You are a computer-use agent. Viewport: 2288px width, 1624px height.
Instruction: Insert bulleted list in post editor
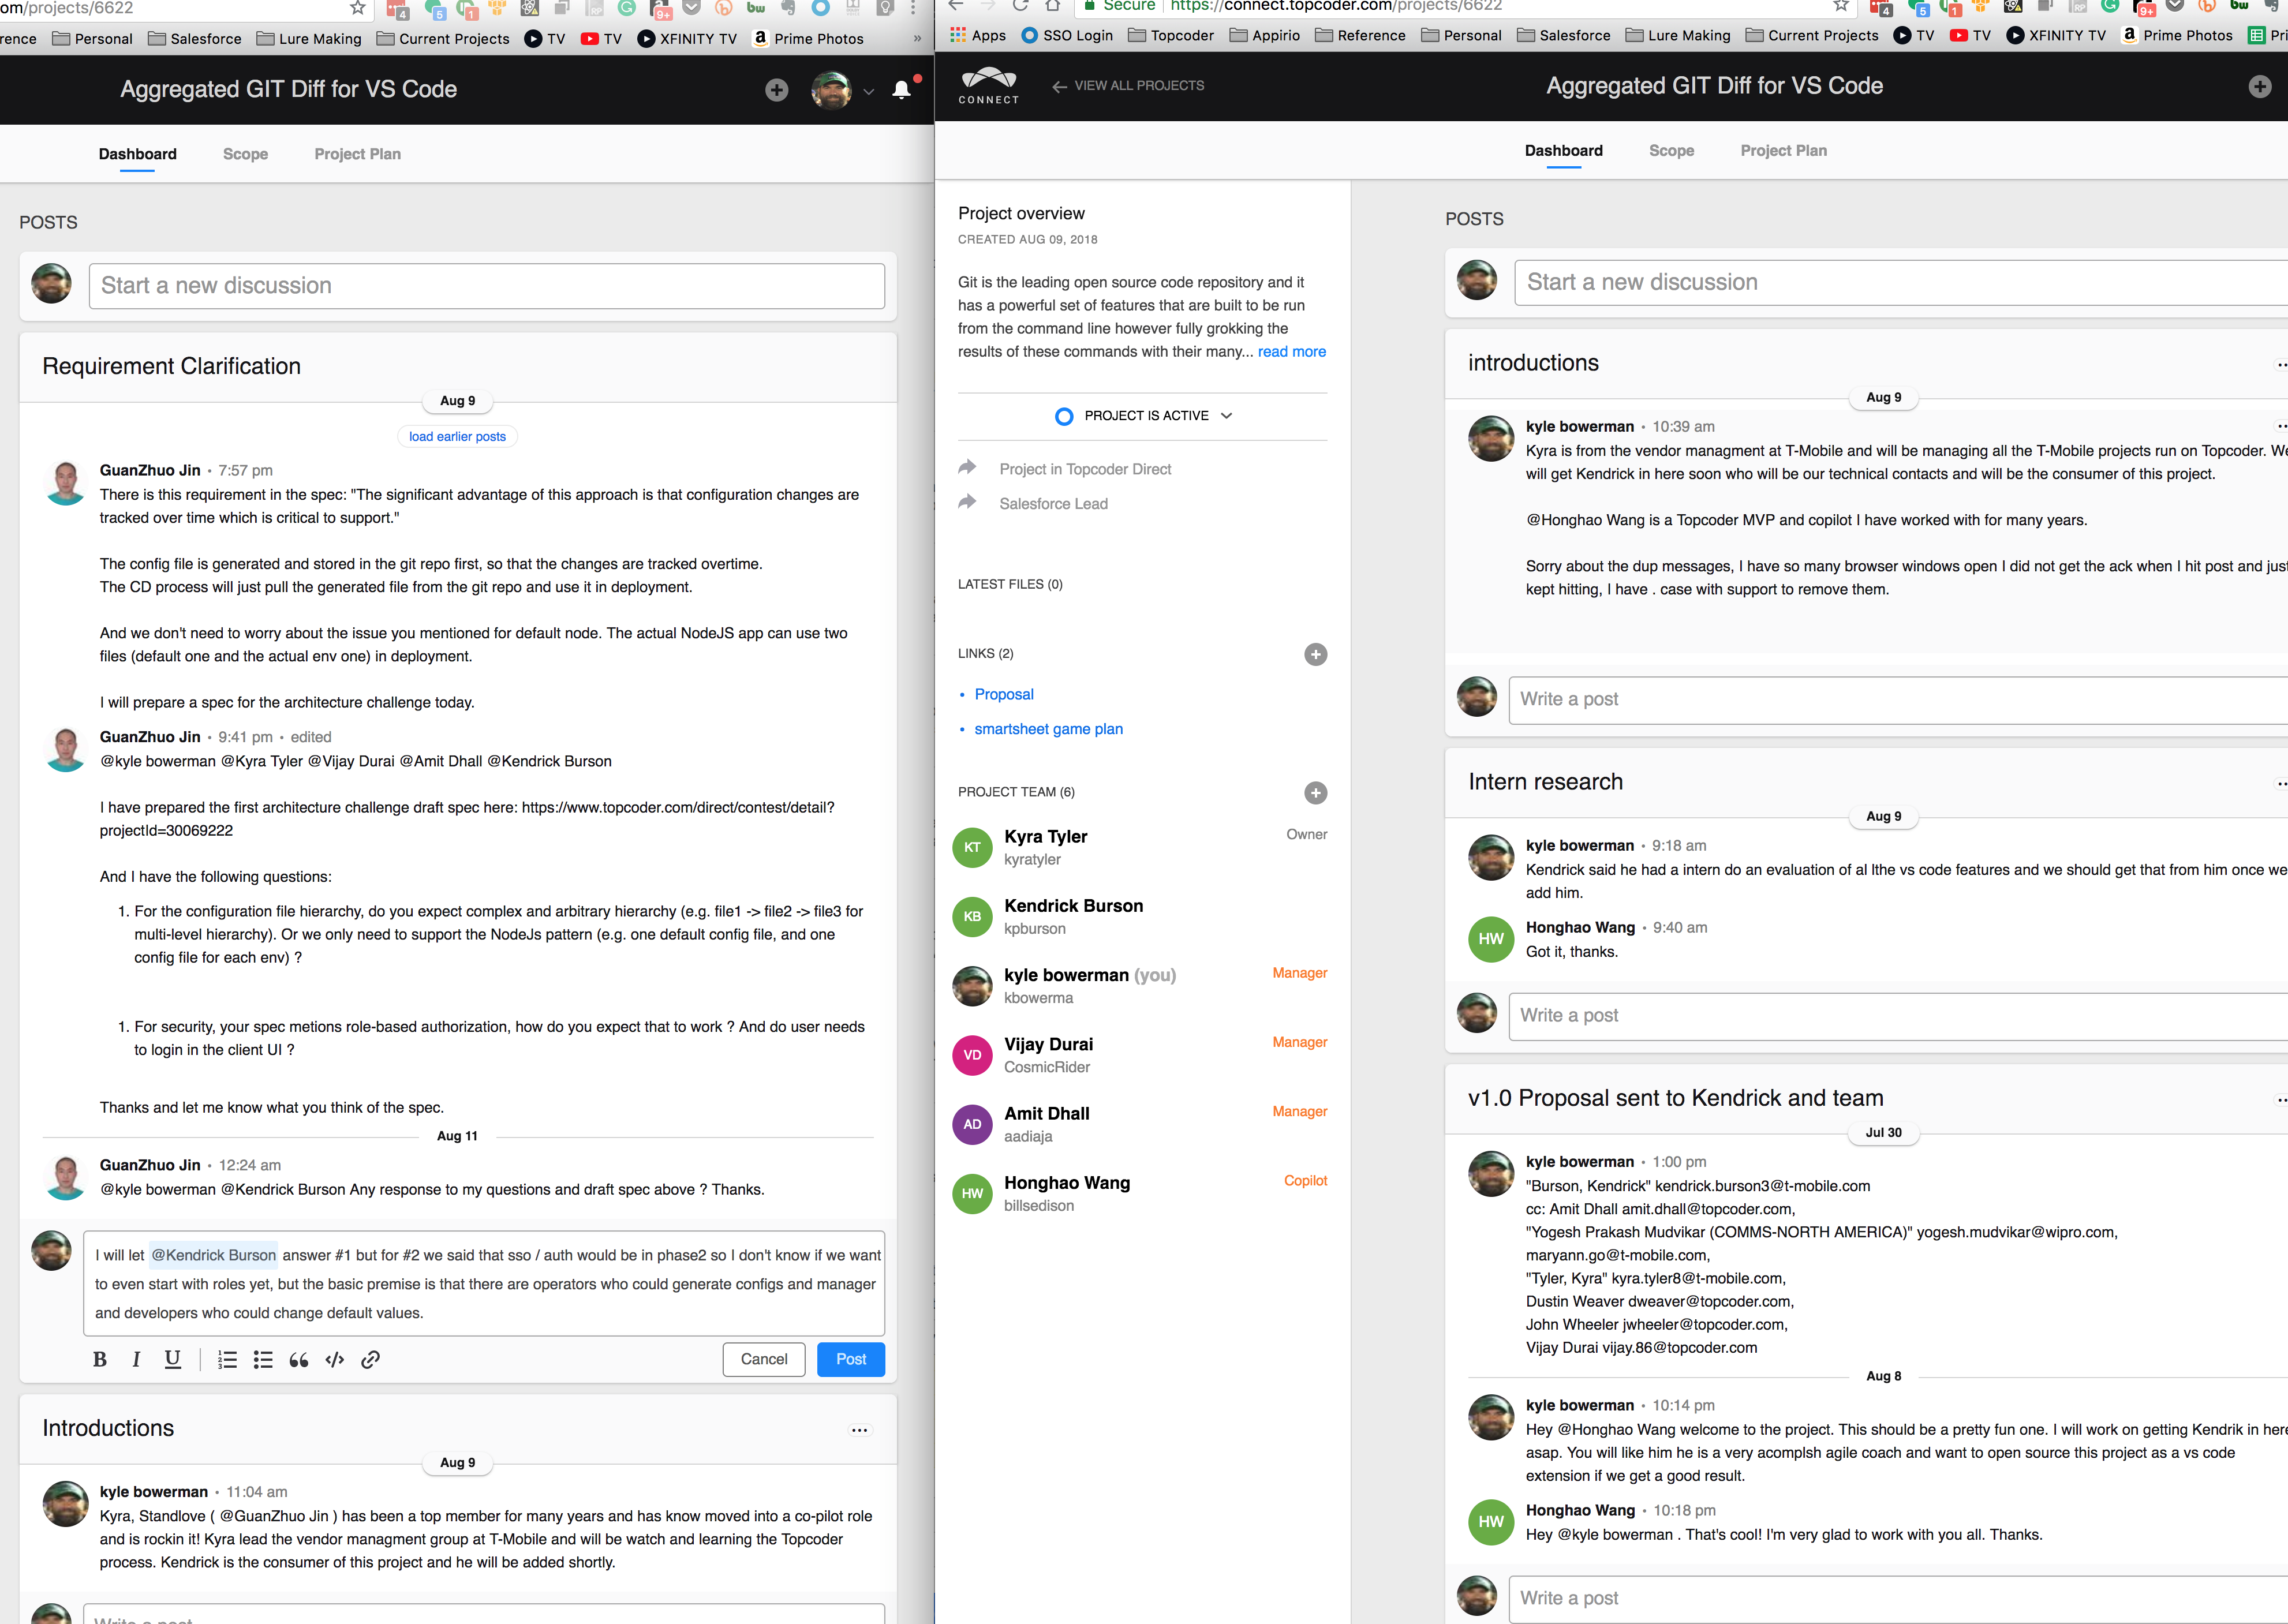point(263,1360)
